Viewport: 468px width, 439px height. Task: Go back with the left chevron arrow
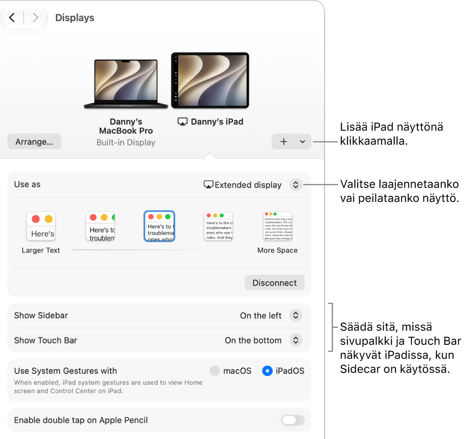point(12,17)
